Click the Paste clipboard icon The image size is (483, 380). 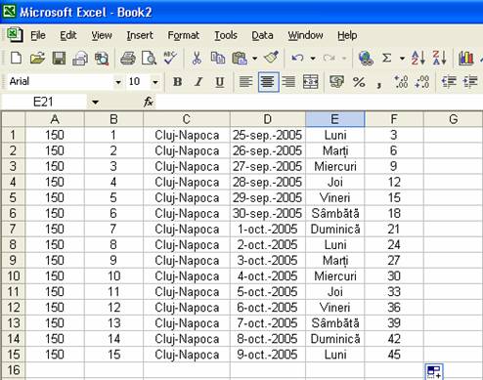(240, 59)
